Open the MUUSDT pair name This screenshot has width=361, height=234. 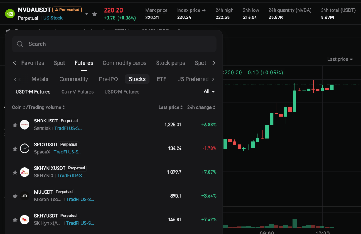tap(44, 192)
